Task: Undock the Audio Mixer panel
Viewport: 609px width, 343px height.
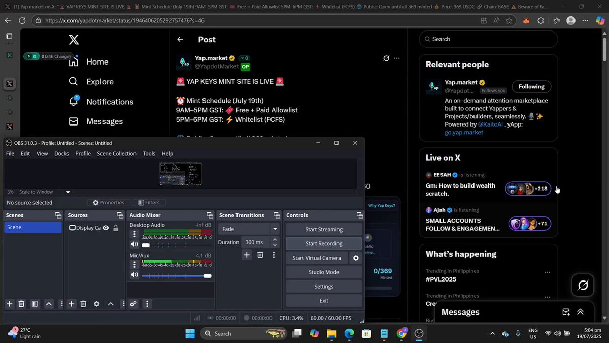Action: (210, 215)
